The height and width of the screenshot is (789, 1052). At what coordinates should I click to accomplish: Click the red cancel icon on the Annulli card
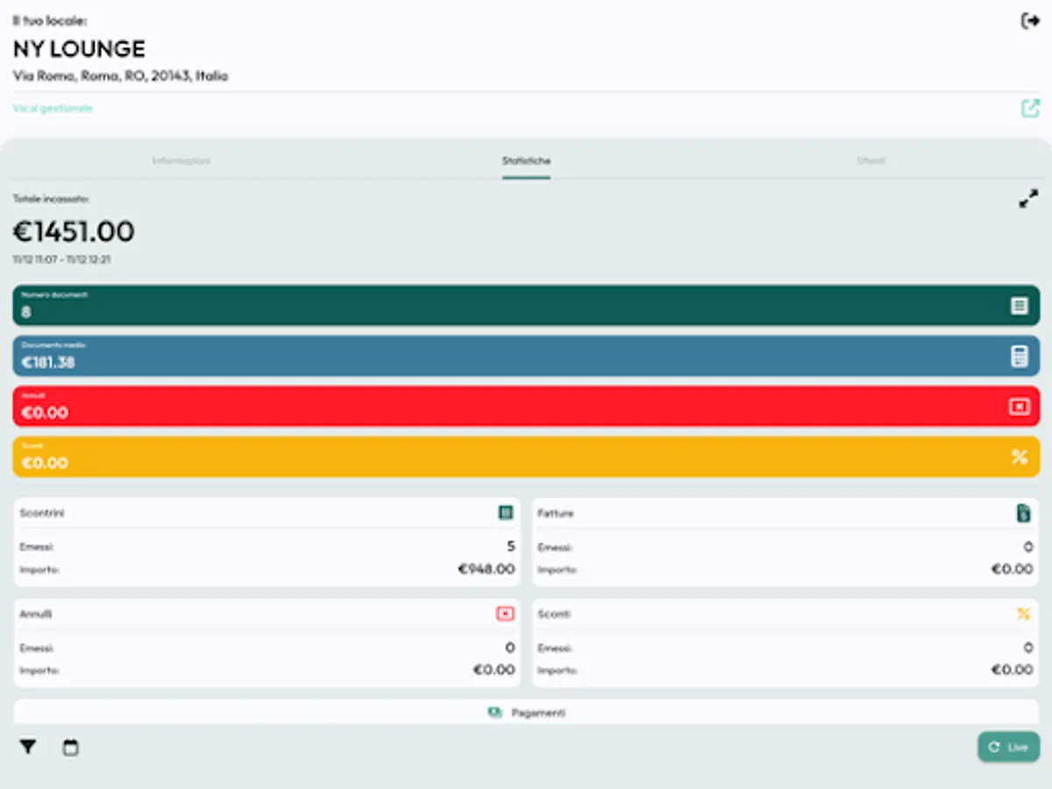503,614
